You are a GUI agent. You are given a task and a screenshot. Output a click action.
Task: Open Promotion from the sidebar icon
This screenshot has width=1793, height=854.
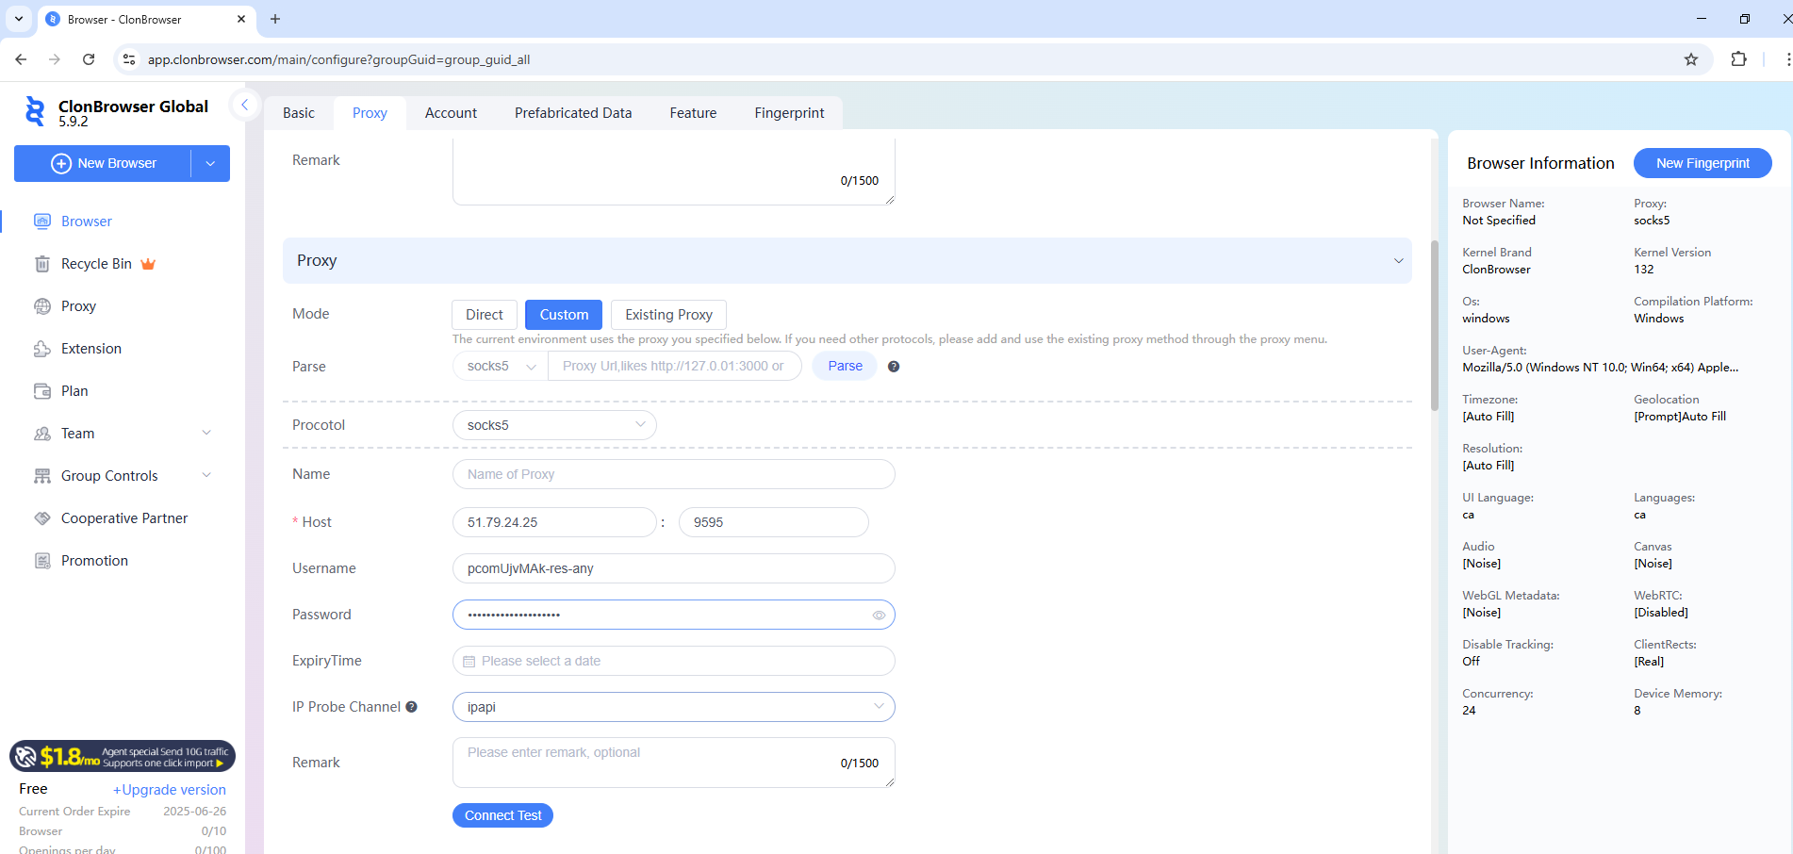click(42, 561)
